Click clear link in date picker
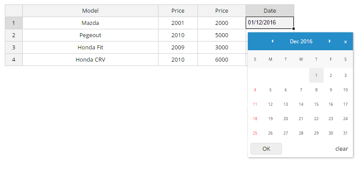Screen dimensions: 363x173 click(x=342, y=149)
